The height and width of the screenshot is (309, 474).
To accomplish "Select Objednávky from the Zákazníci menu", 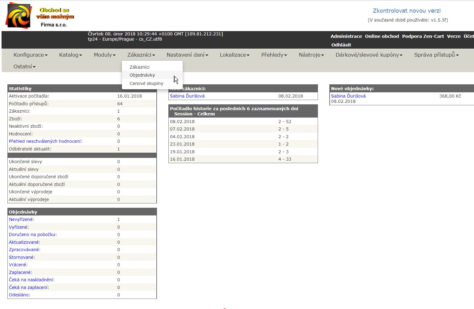I will click(x=142, y=75).
